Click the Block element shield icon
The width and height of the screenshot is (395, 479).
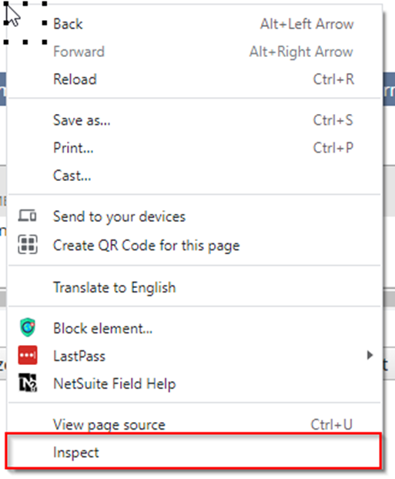point(28,327)
